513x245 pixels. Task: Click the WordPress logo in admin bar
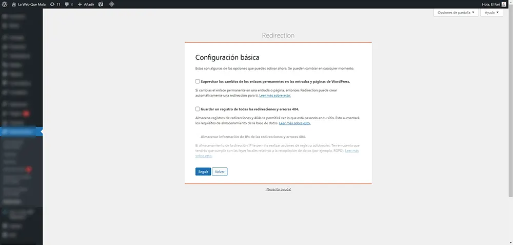pos(5,4)
